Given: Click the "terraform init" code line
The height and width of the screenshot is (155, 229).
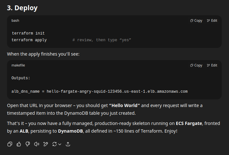Looking at the screenshot, I should click(28, 33).
